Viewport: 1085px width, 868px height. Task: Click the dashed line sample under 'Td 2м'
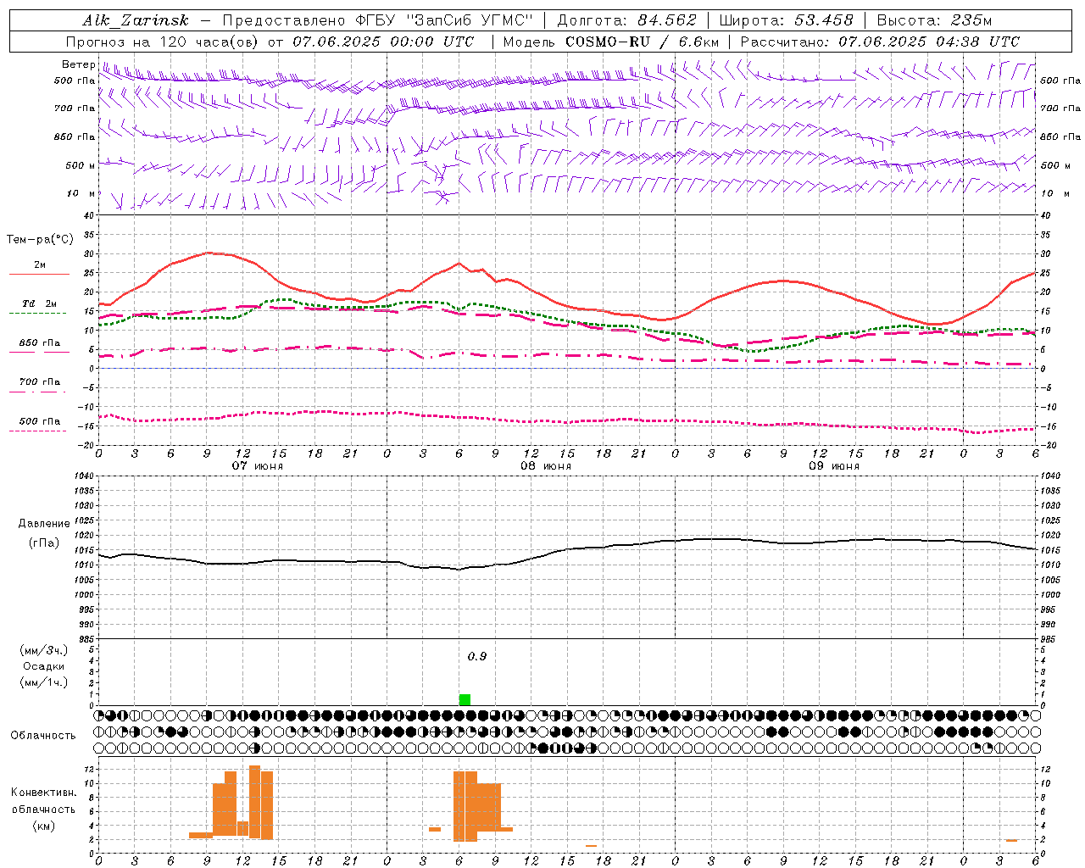(37, 313)
